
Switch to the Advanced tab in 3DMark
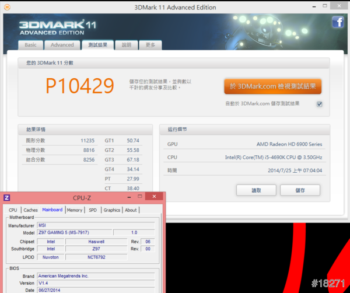62,45
